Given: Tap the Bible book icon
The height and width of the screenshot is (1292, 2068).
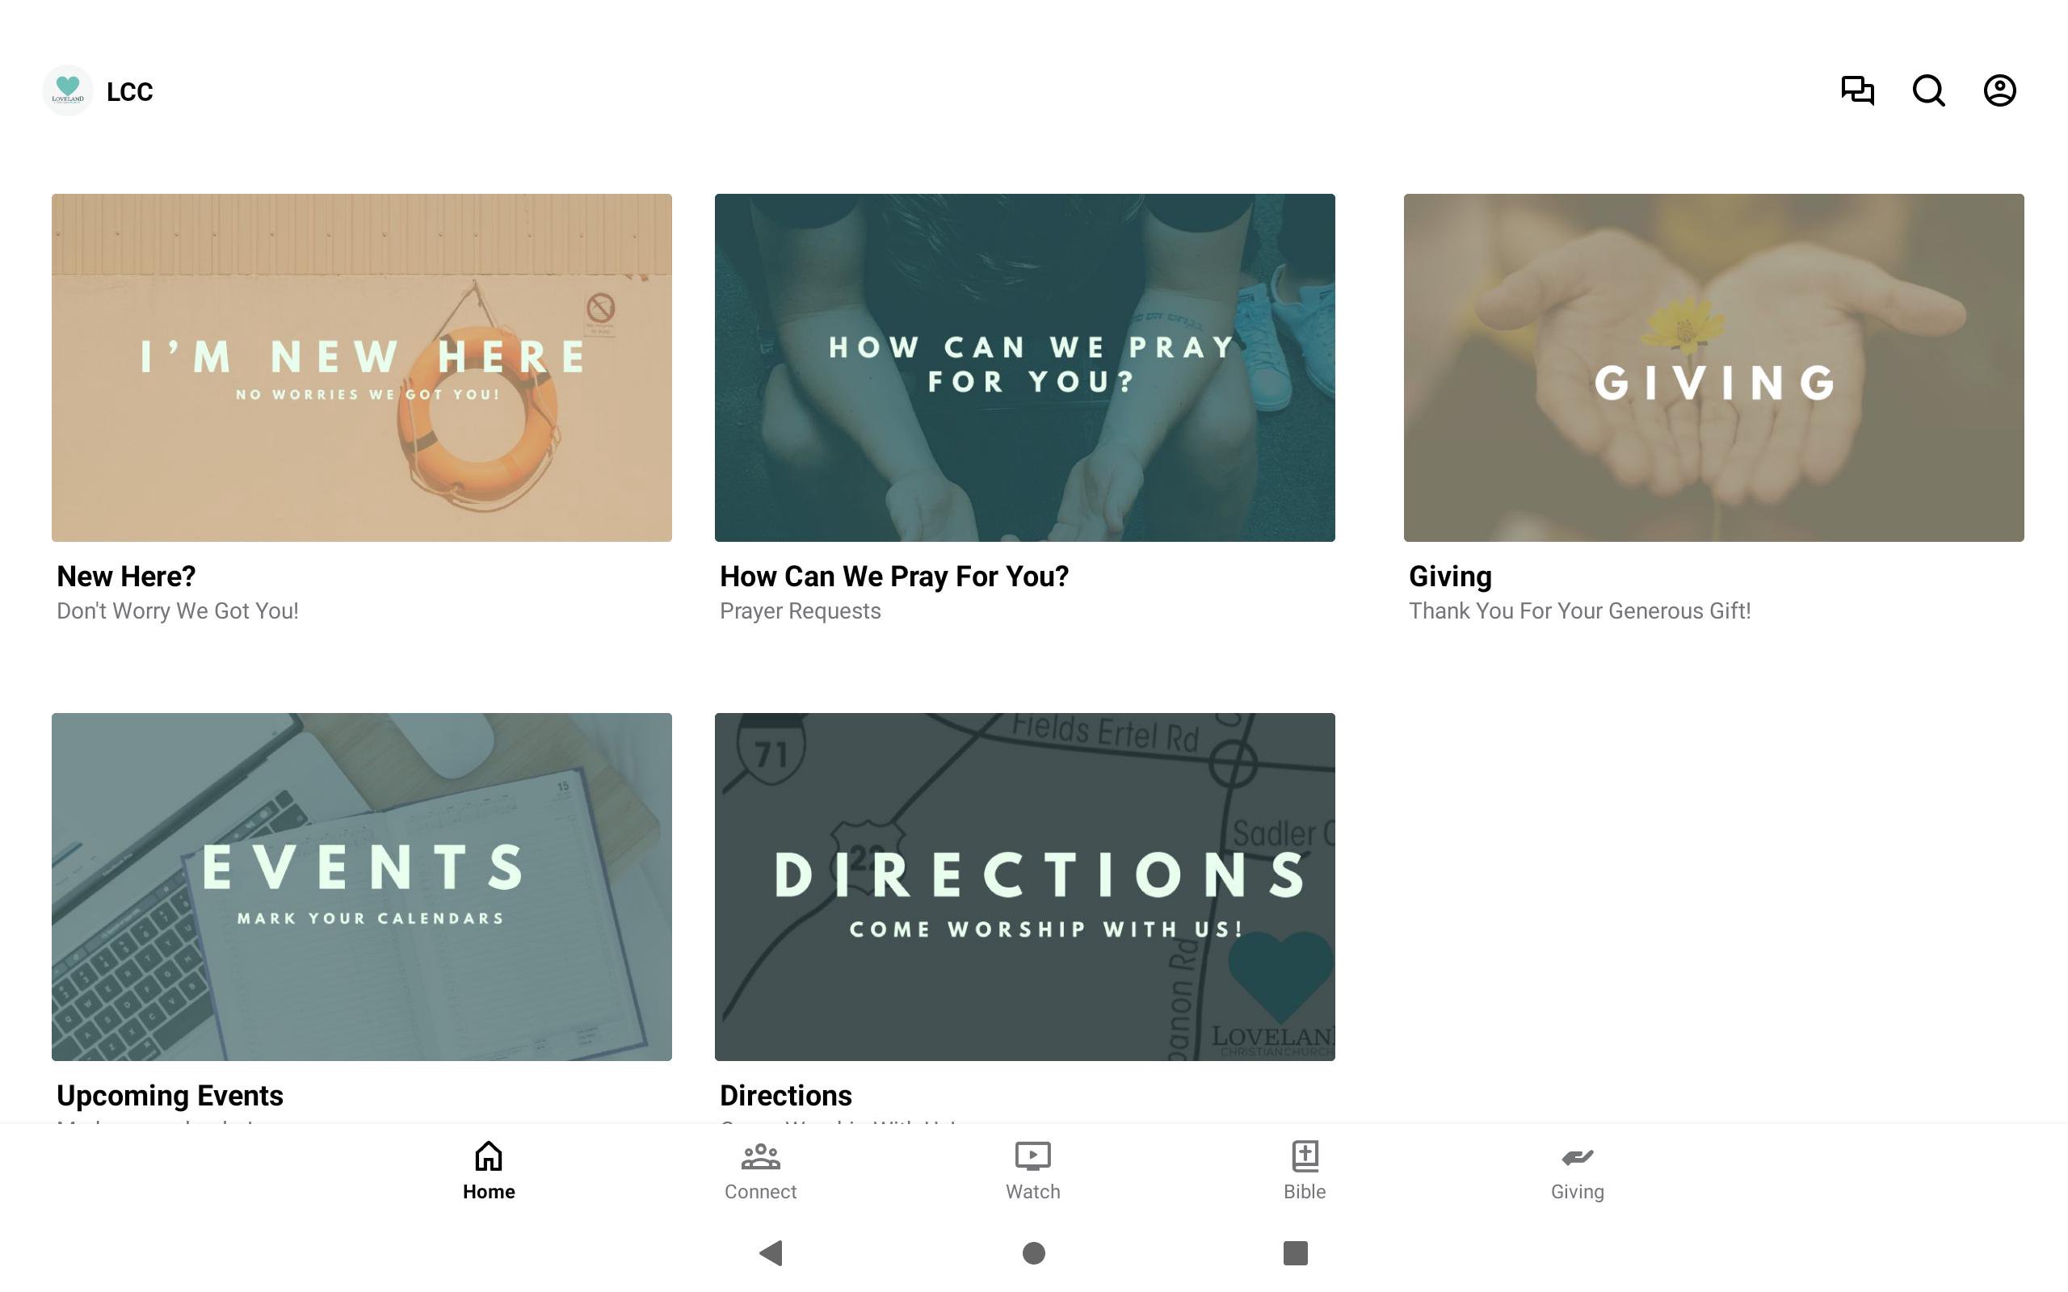Looking at the screenshot, I should pos(1304,1156).
